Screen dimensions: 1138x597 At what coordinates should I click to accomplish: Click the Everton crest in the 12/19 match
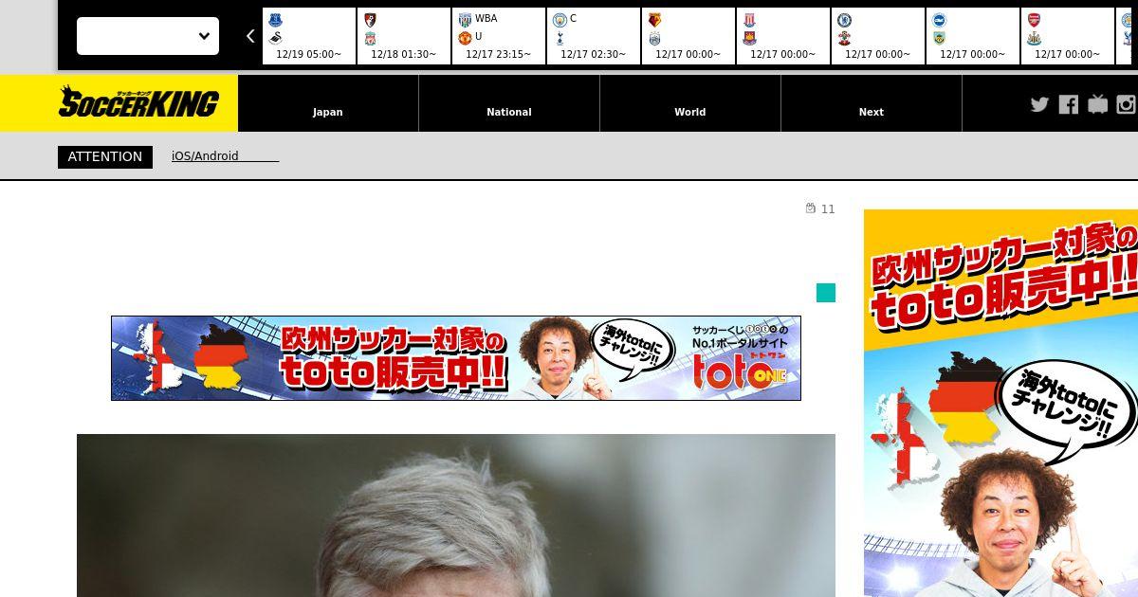pyautogui.click(x=275, y=20)
